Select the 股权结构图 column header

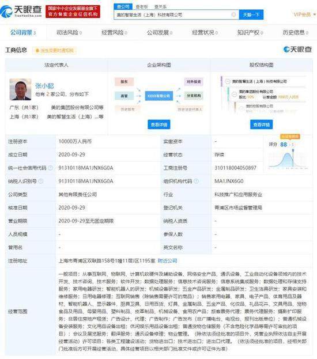[261, 65]
